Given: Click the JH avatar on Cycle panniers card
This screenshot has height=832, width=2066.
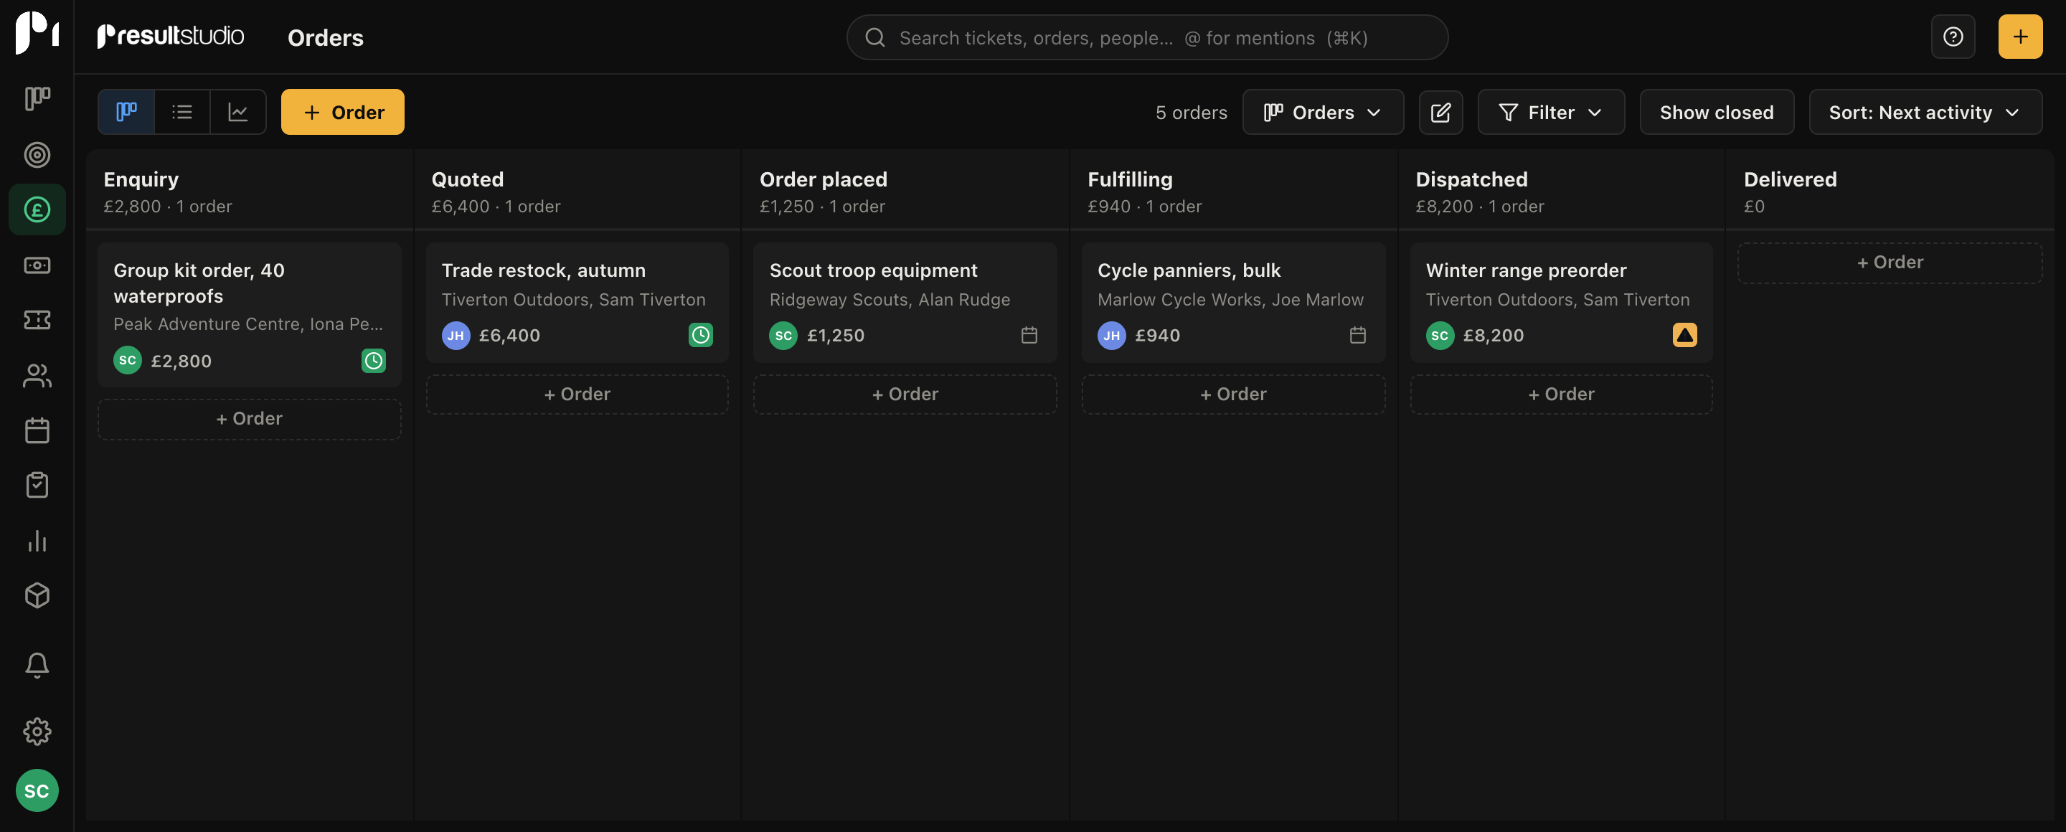Looking at the screenshot, I should [x=1110, y=335].
